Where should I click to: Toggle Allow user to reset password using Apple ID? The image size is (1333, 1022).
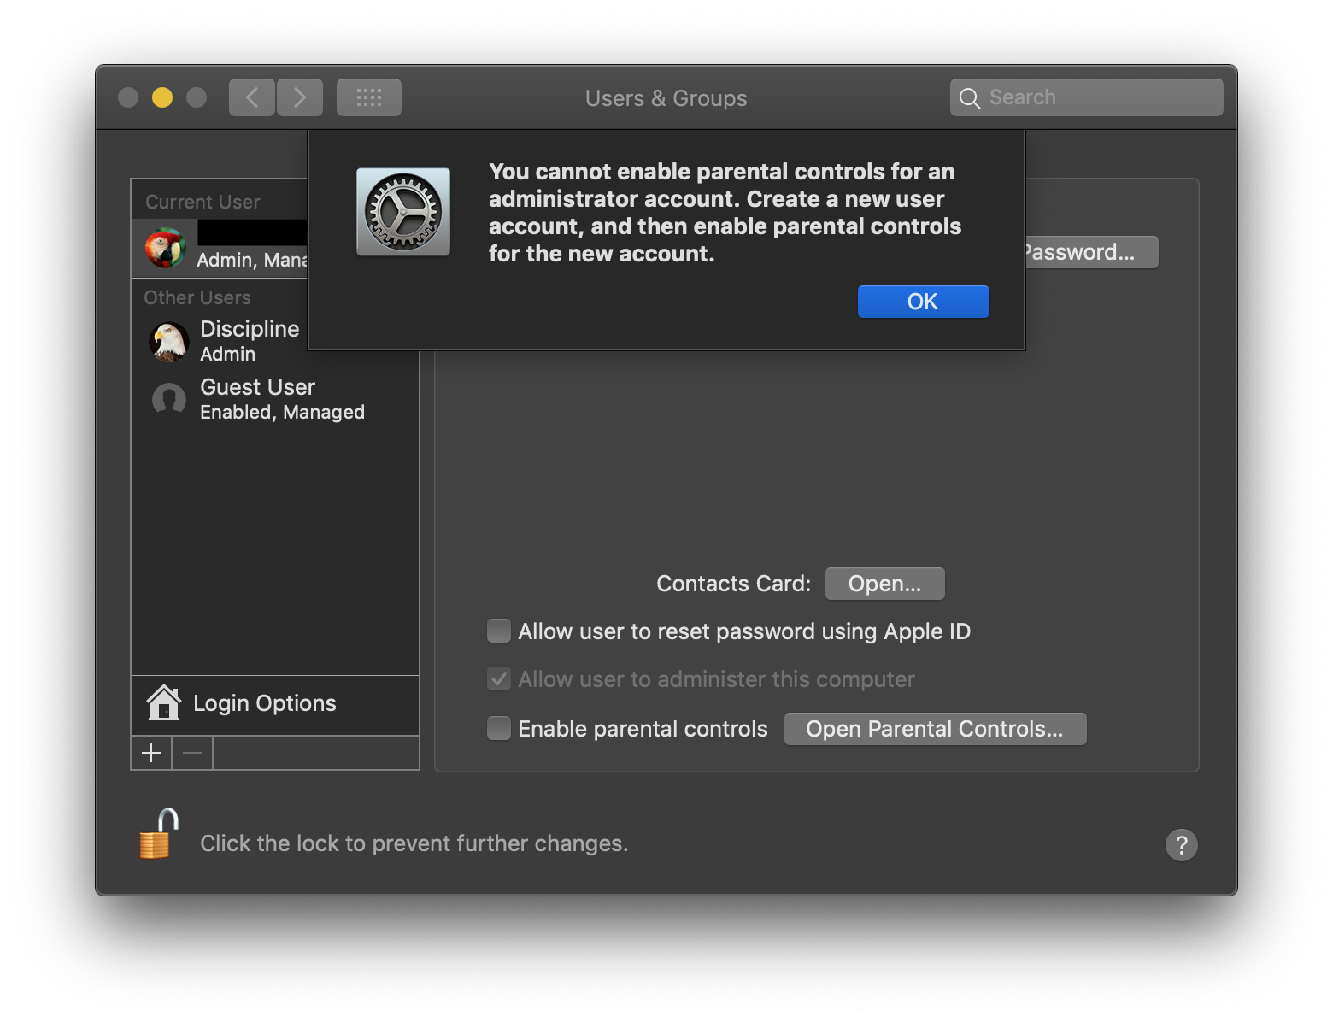(x=499, y=631)
